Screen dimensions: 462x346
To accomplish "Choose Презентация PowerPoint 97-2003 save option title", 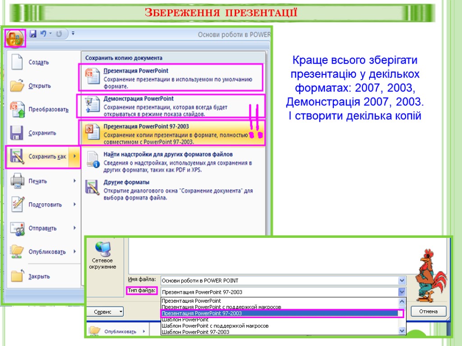I will pyautogui.click(x=146, y=127).
